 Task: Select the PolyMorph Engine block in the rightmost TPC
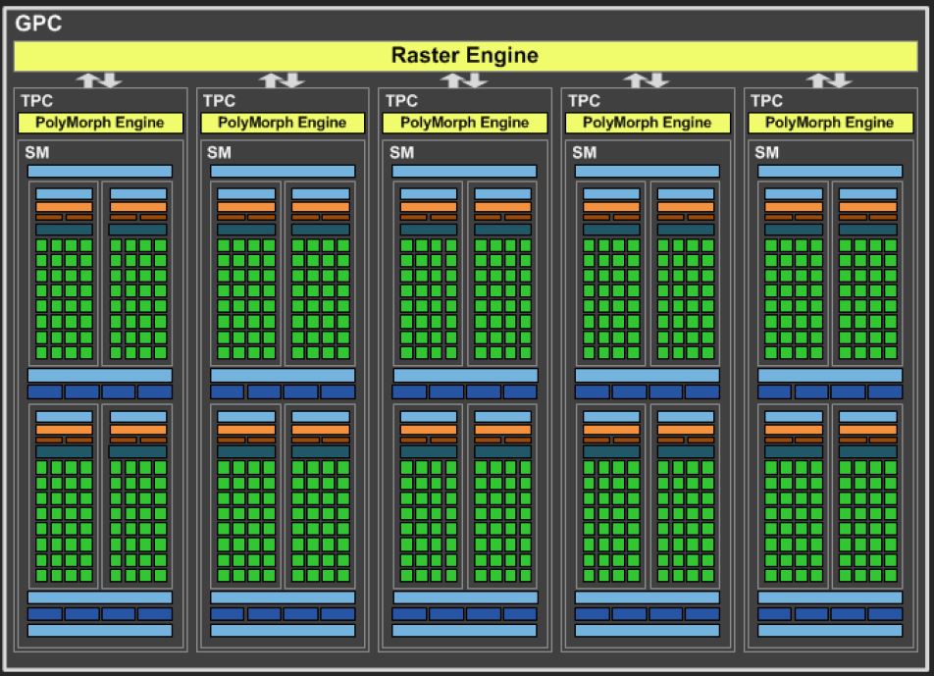830,123
